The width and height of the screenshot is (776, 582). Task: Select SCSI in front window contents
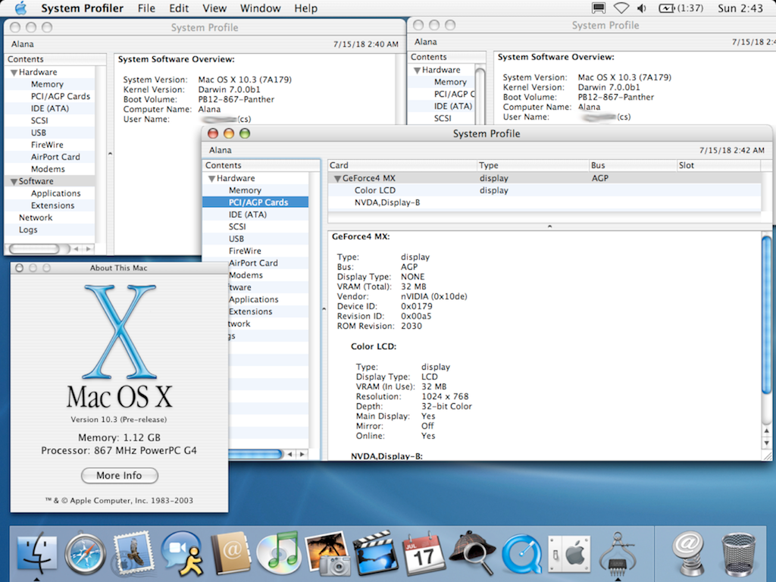(x=255, y=226)
